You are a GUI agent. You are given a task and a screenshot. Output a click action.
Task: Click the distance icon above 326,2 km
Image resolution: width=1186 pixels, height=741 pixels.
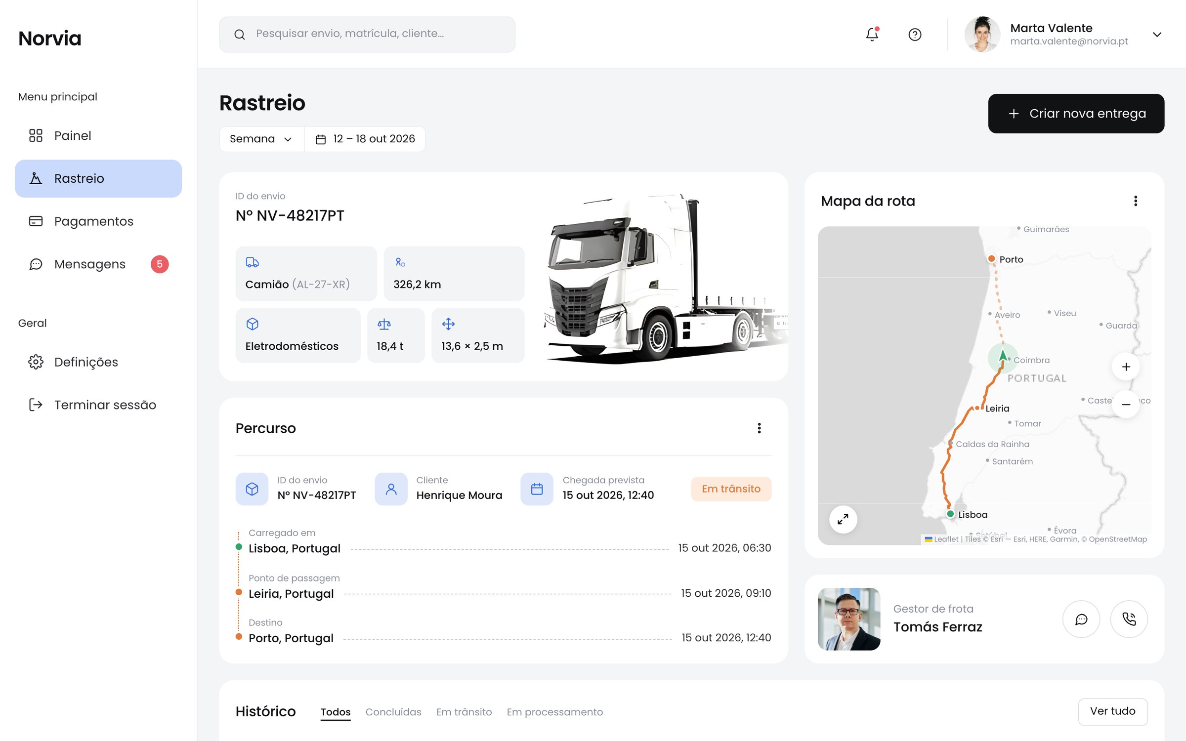point(400,262)
